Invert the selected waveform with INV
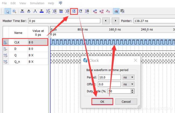This screenshot has width=175, height=113. (x=61, y=11)
